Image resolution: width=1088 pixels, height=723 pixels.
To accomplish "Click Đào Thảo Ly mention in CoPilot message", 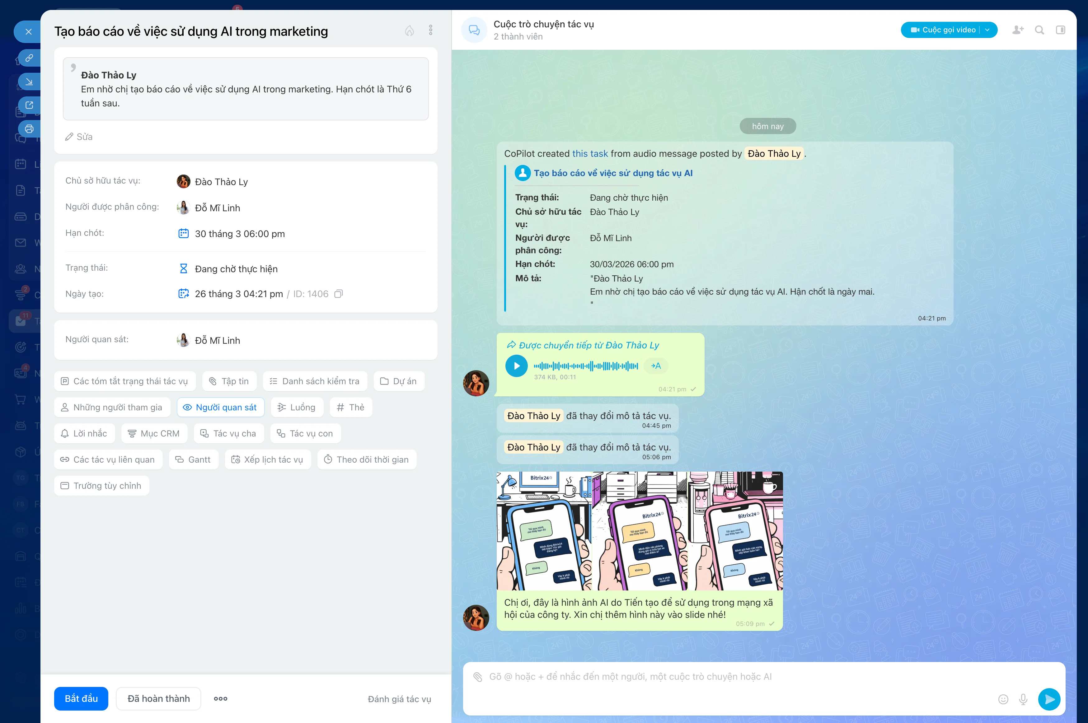I will click(774, 154).
